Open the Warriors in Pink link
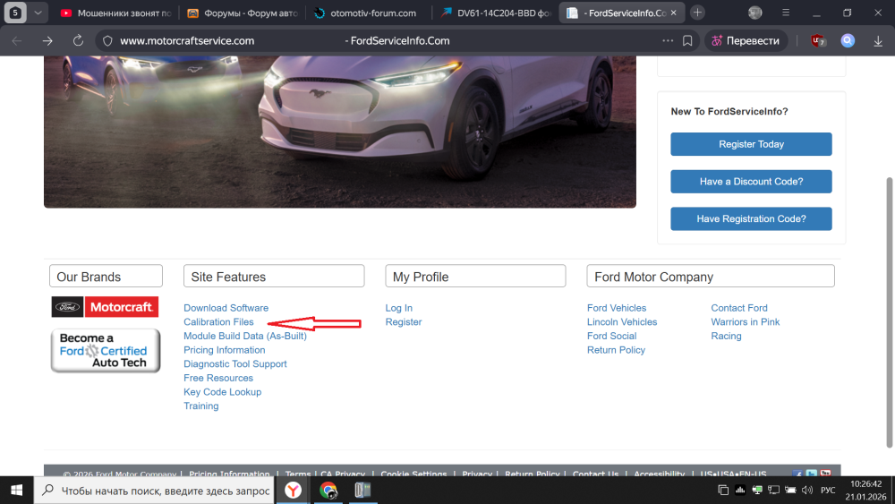 (745, 322)
